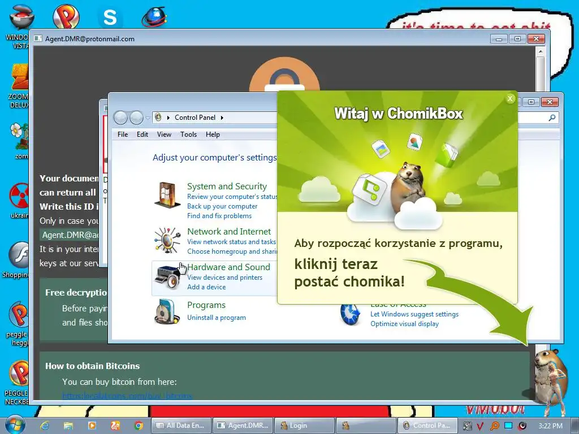Screen dimensions: 579x434
Task: Click the Windows Start orb
Action: [x=15, y=425]
